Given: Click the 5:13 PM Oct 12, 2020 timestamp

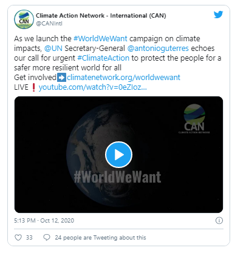Looking at the screenshot, I should 44,220.
